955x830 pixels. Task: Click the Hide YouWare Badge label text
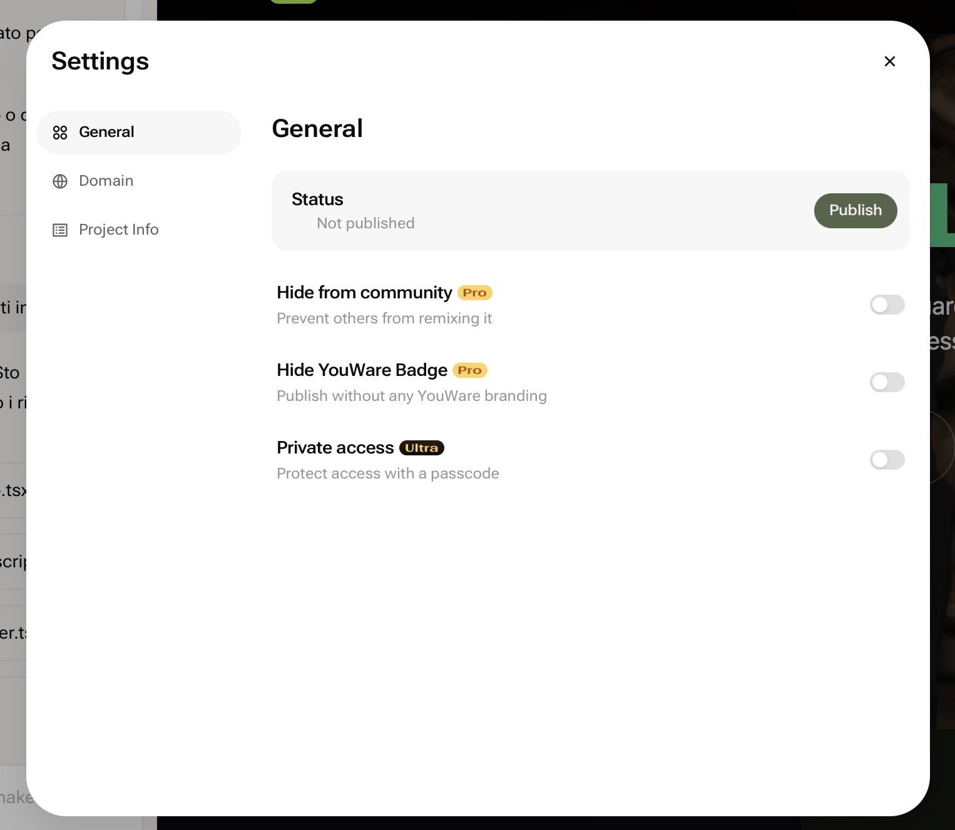coord(362,370)
